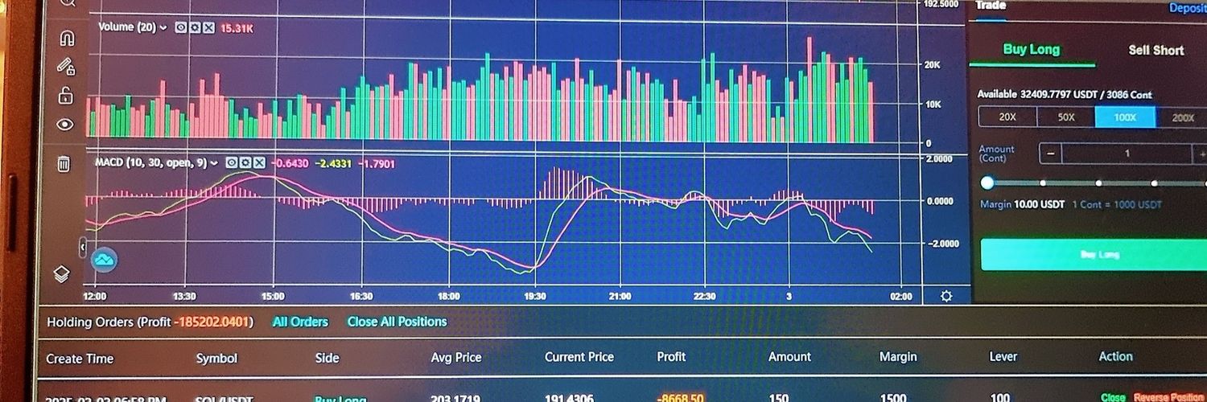Viewport: 1207px width, 402px height.
Task: Click the Available 32409.7797 USDT balance text
Action: 1065,94
